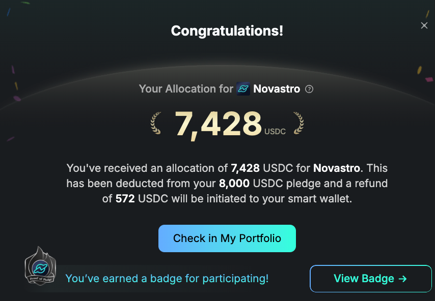The image size is (435, 301).
Task: Click the help question mark beside Novastro
Action: click(309, 89)
